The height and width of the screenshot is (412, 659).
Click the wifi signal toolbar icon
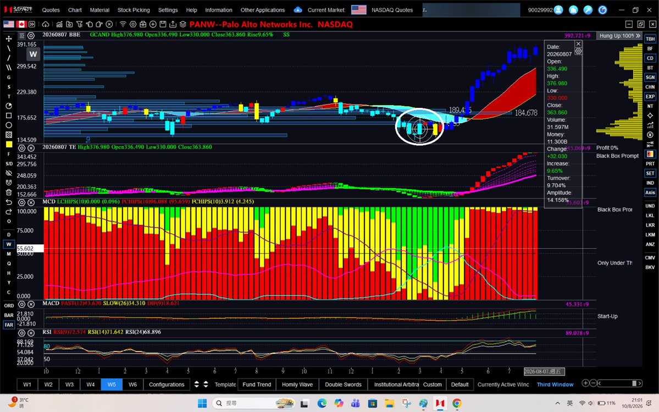[x=123, y=24]
